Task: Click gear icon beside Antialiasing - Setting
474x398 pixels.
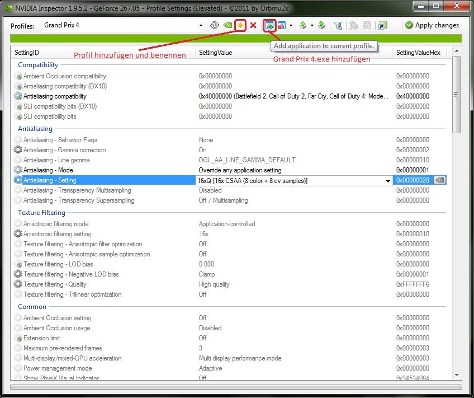Action: pos(18,180)
